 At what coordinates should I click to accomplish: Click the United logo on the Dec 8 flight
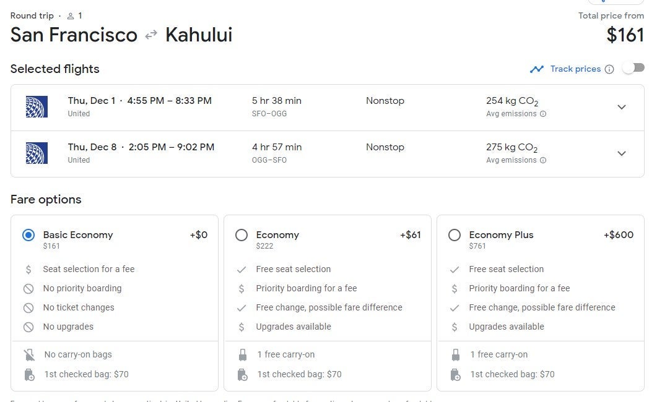click(37, 153)
